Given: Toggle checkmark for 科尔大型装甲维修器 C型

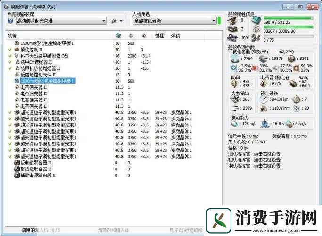Looking at the screenshot, I should 10,56.
